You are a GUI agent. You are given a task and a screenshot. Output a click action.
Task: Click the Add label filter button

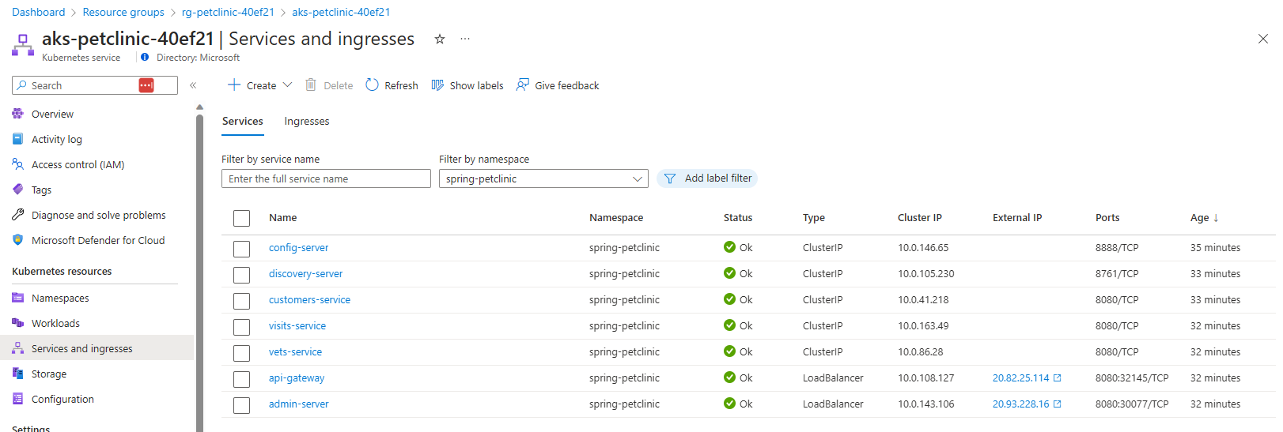coord(707,178)
